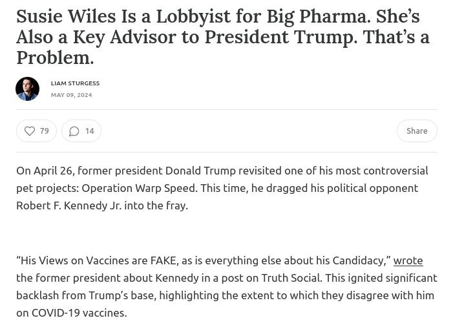
Task: Open Liam Sturgess's author avatar photo
Action: [x=27, y=89]
